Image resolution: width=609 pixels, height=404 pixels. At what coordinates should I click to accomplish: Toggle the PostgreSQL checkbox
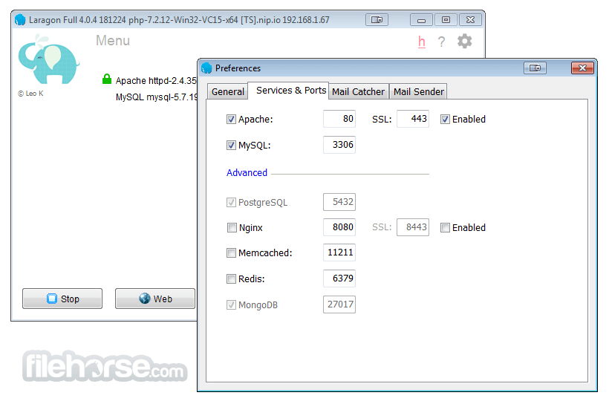231,203
